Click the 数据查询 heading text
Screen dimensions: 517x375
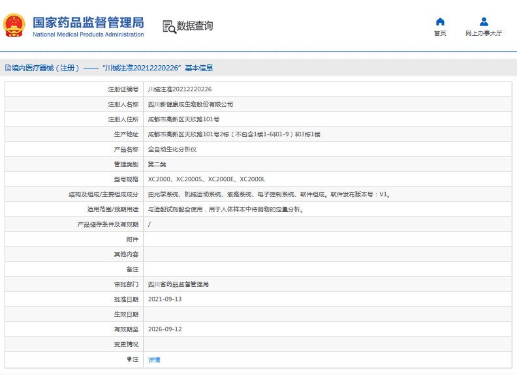click(x=195, y=26)
